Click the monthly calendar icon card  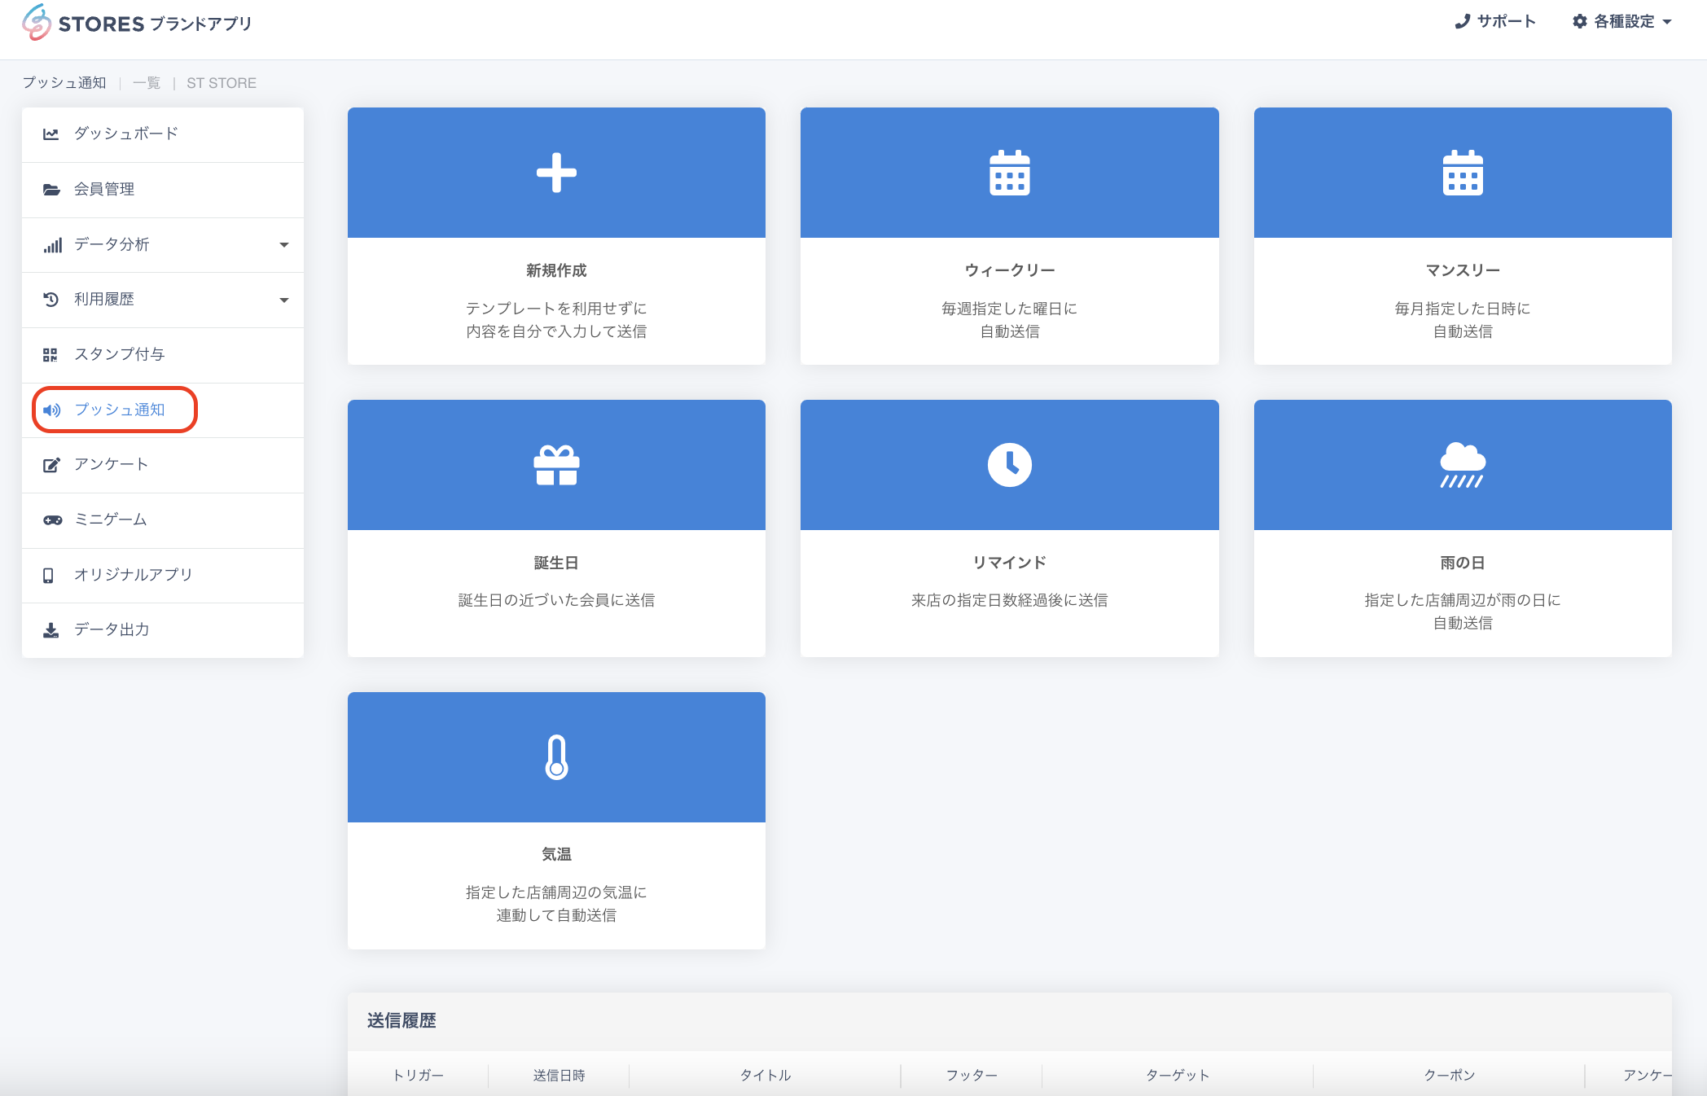(1462, 173)
